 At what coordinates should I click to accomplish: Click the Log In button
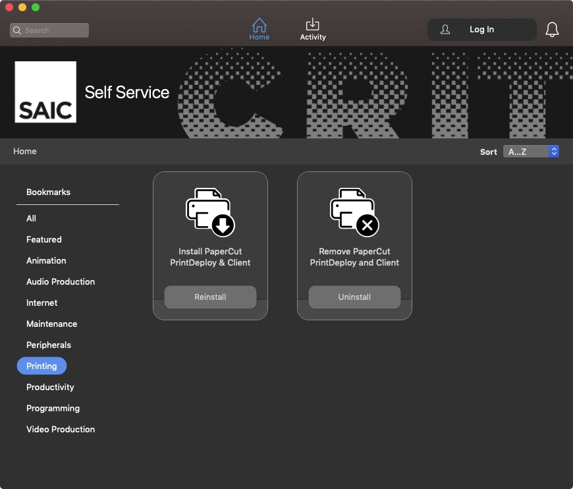(481, 29)
